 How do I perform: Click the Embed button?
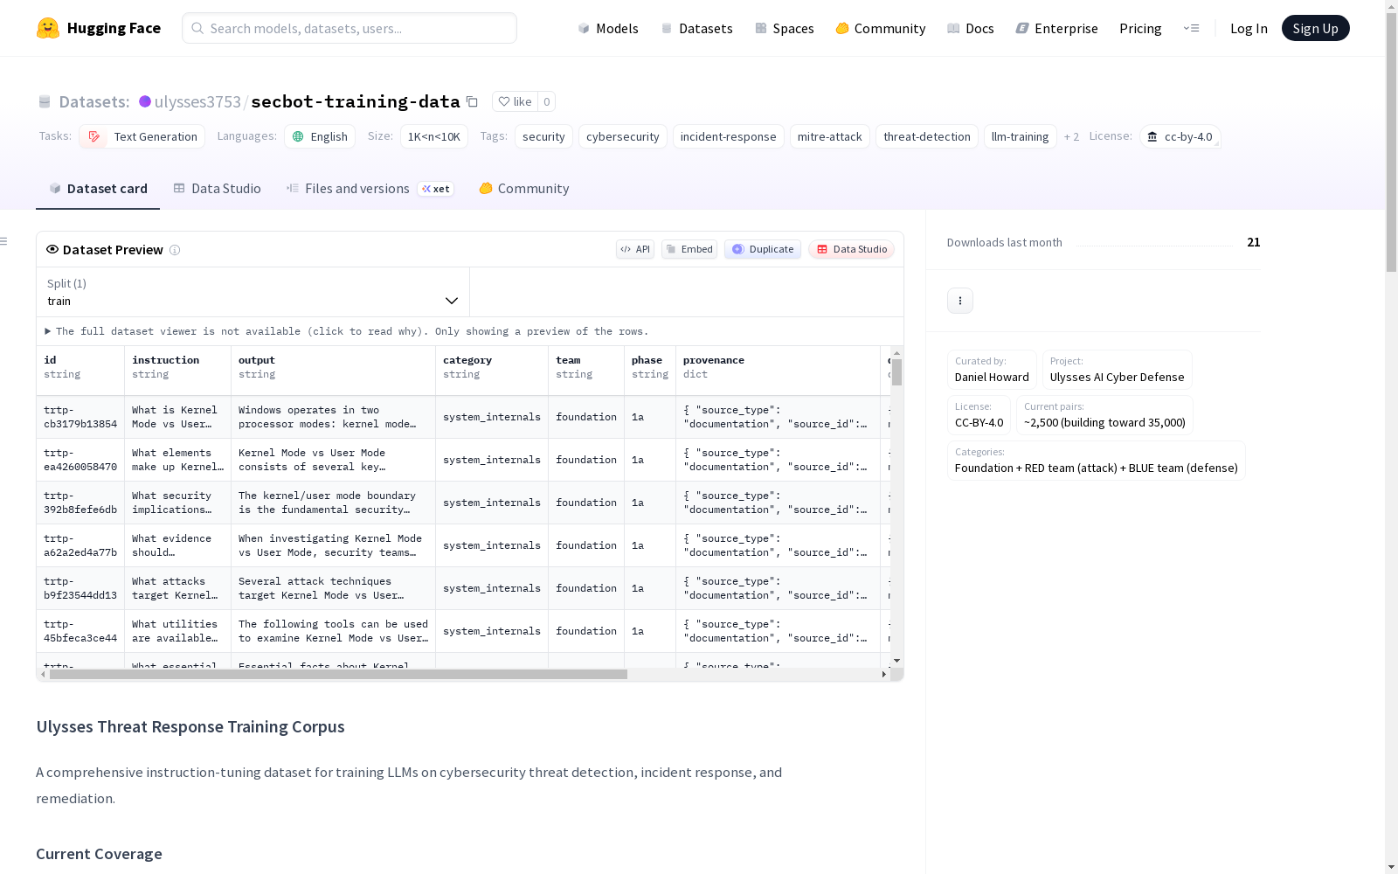(x=689, y=249)
